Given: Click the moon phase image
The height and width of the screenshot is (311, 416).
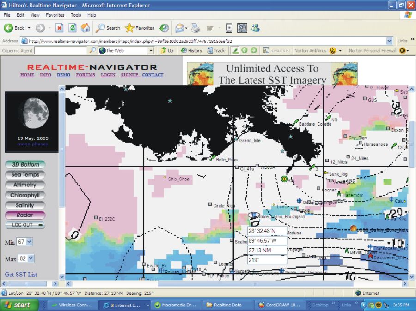Looking at the screenshot, I should click(x=34, y=114).
